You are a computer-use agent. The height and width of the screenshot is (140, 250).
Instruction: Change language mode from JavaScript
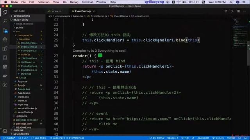click(203, 138)
